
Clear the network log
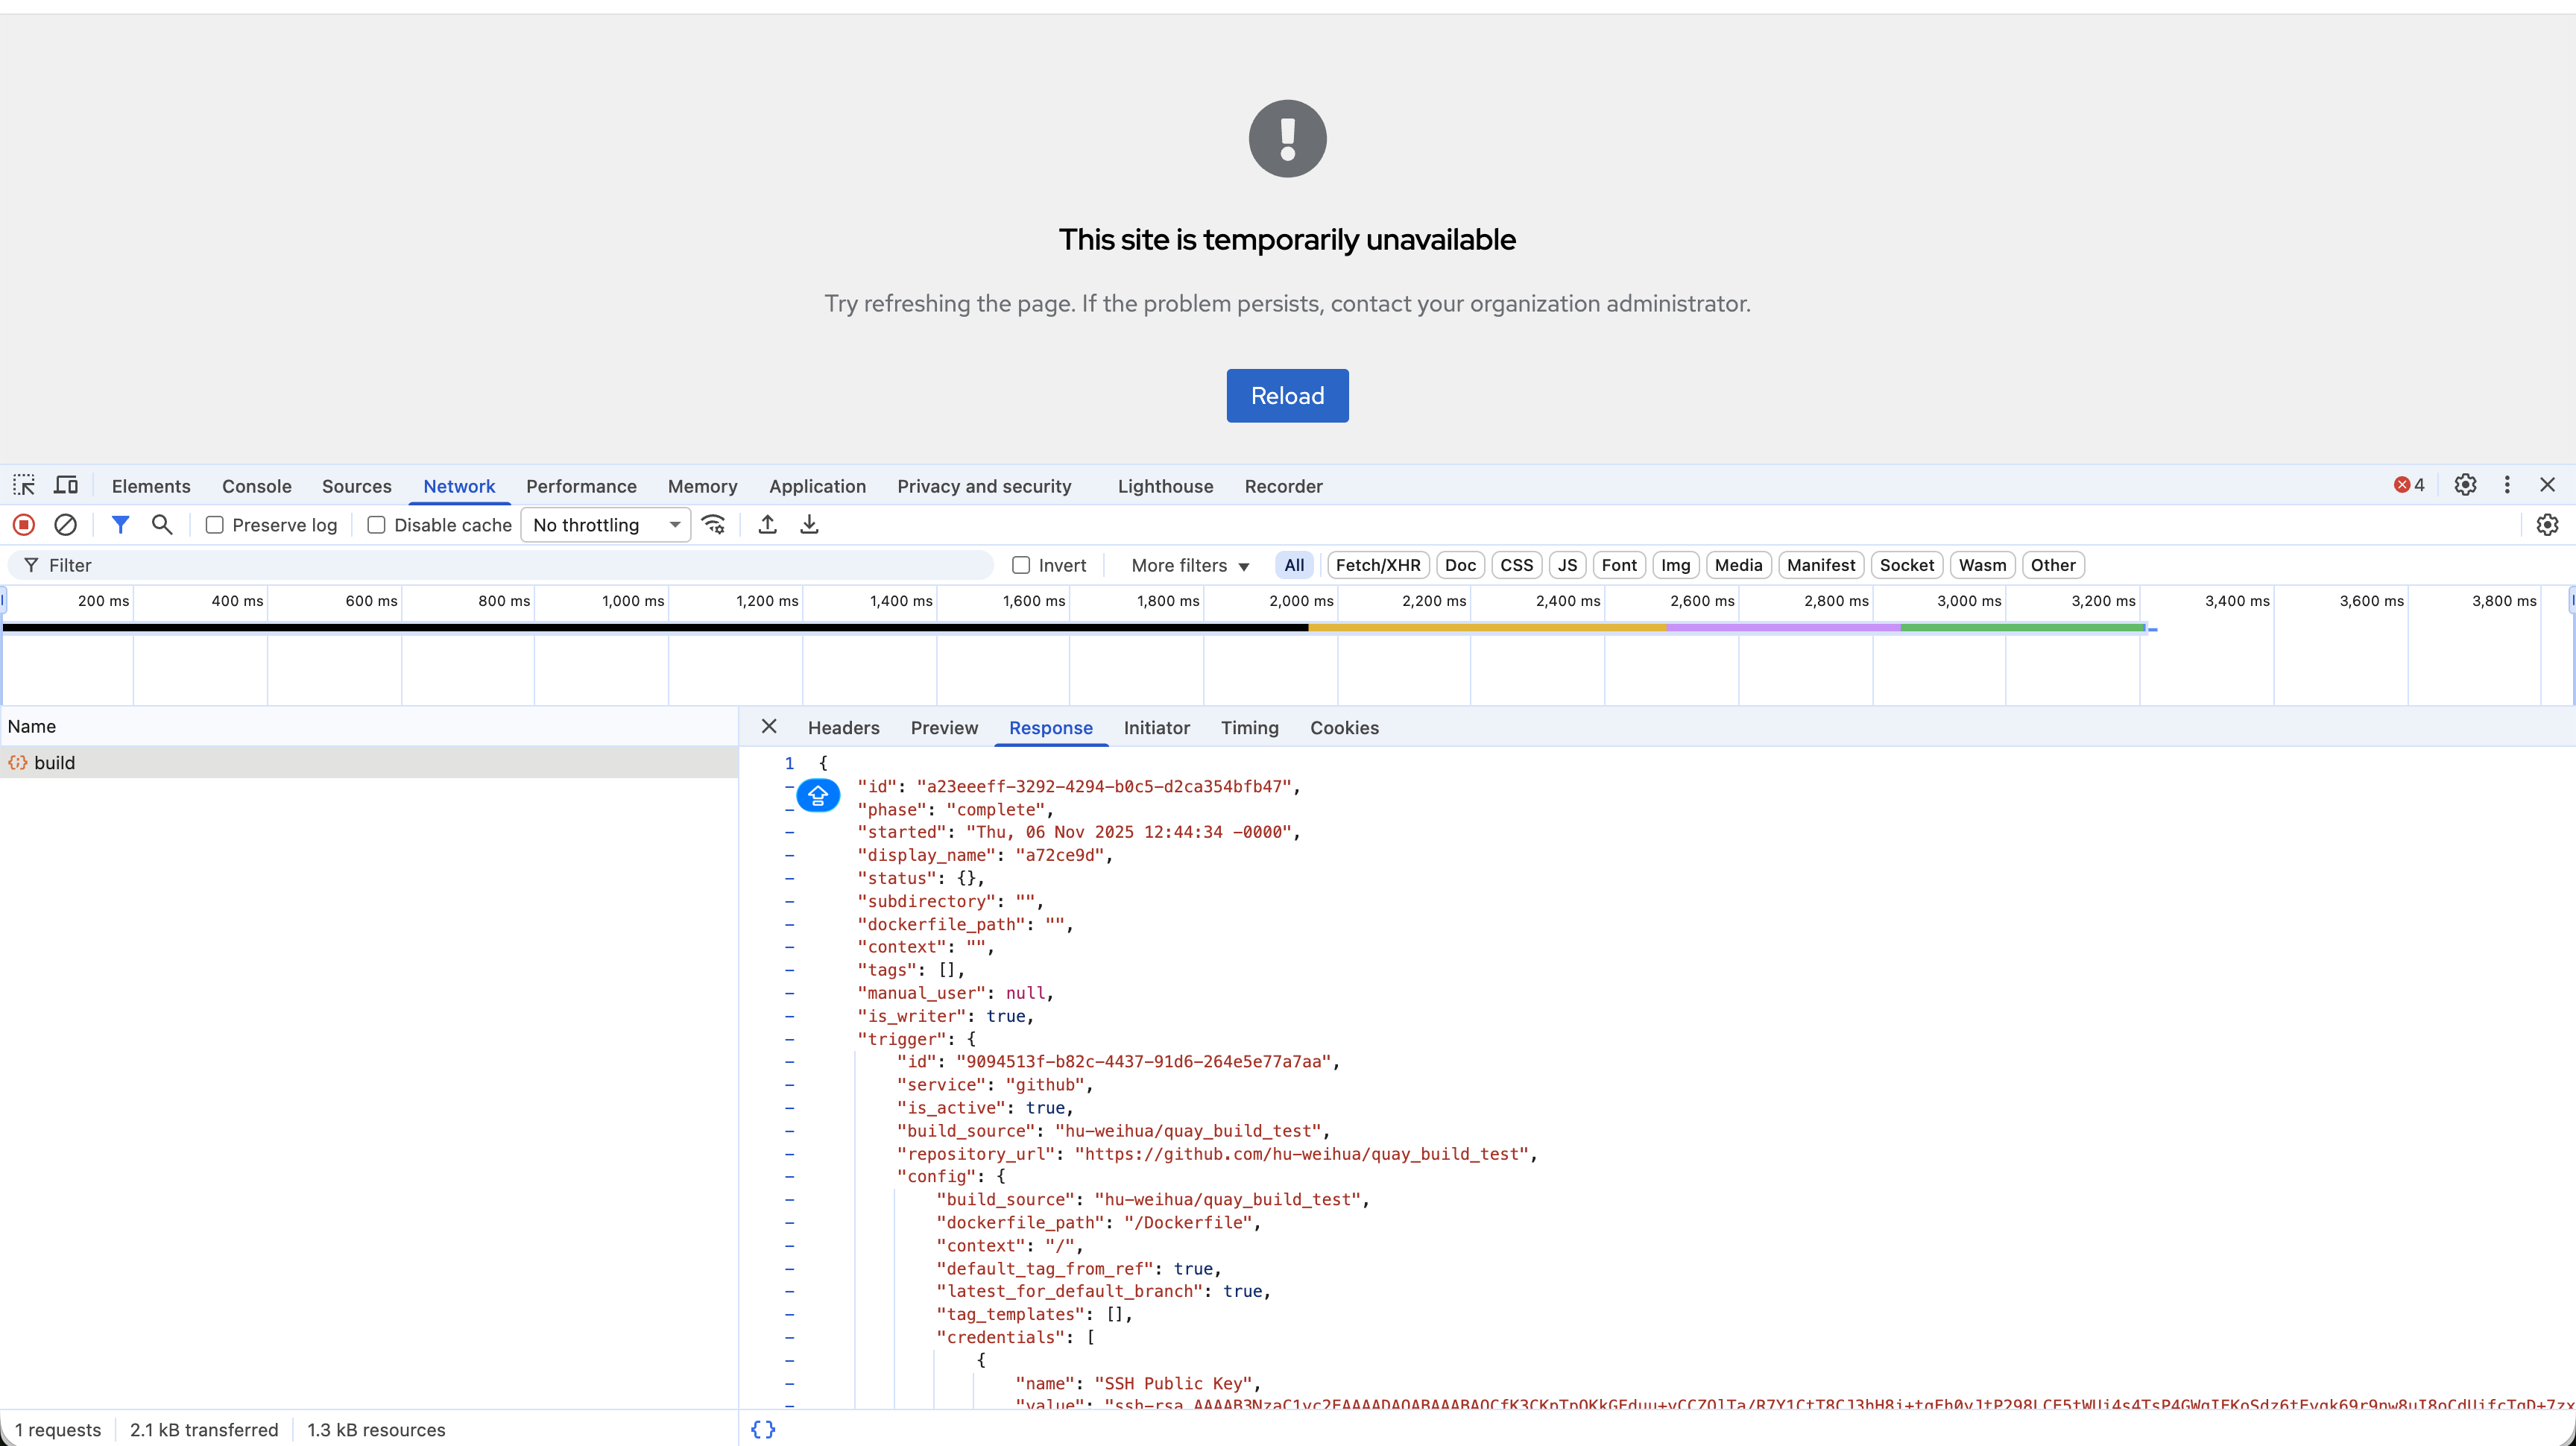pos(65,525)
